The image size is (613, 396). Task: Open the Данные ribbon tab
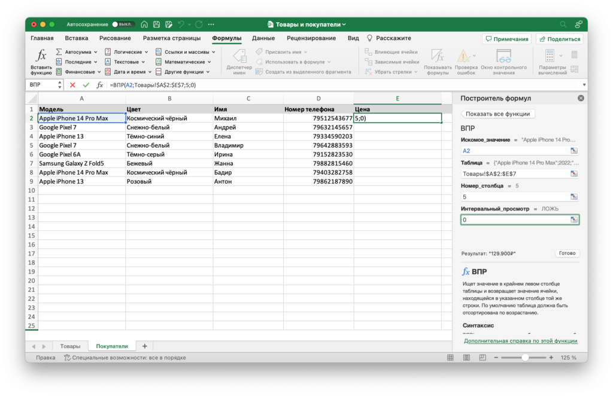coord(263,38)
